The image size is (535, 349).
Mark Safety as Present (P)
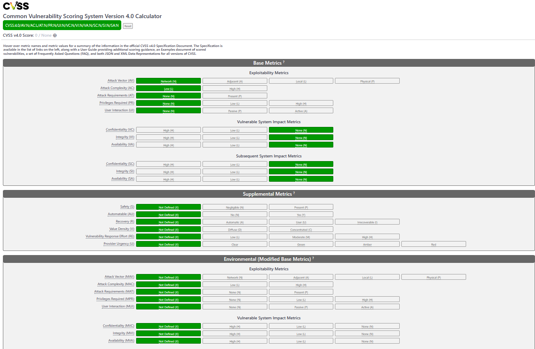[x=301, y=206]
